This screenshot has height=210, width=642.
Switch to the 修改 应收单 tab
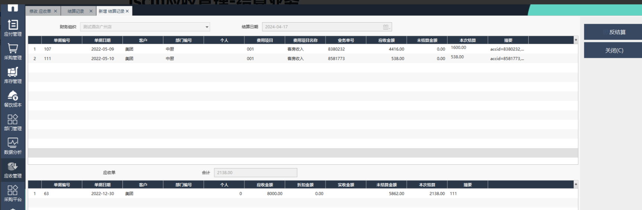tap(40, 11)
